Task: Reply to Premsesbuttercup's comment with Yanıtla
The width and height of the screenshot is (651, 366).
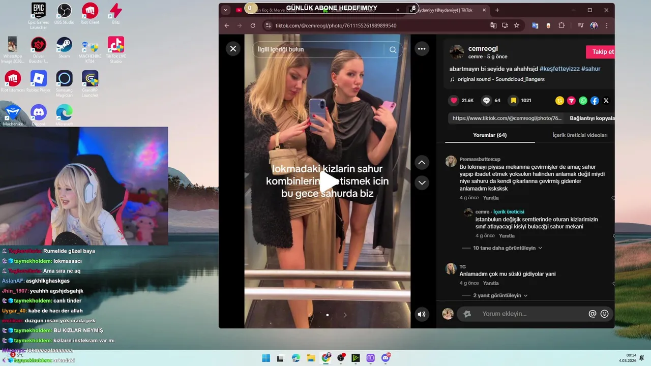Action: pyautogui.click(x=491, y=198)
